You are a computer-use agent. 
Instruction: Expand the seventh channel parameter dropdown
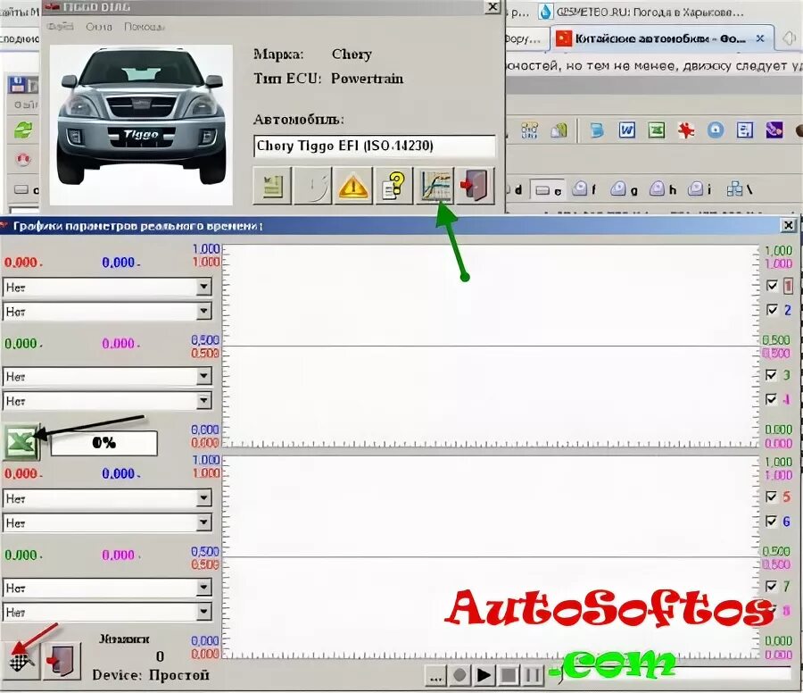107,588
